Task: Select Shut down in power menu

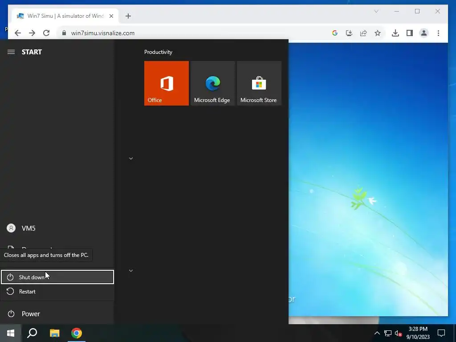Action: tap(57, 277)
